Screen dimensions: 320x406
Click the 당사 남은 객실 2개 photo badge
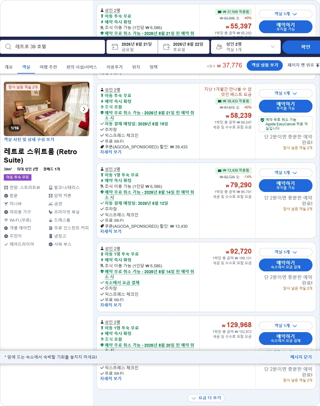pyautogui.click(x=23, y=87)
